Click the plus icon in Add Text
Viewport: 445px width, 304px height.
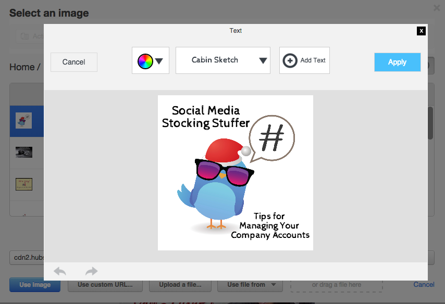click(290, 60)
